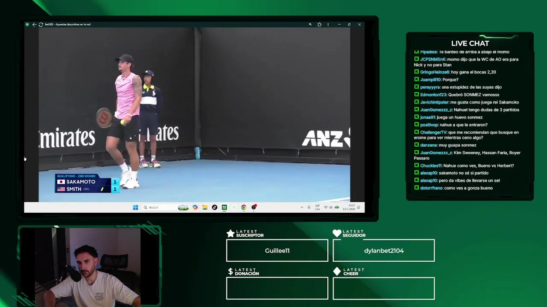Select Edmonton123's chat message
547x307 pixels.
click(457, 95)
